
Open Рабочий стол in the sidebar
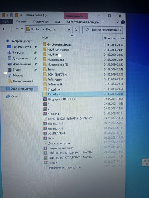(22, 47)
